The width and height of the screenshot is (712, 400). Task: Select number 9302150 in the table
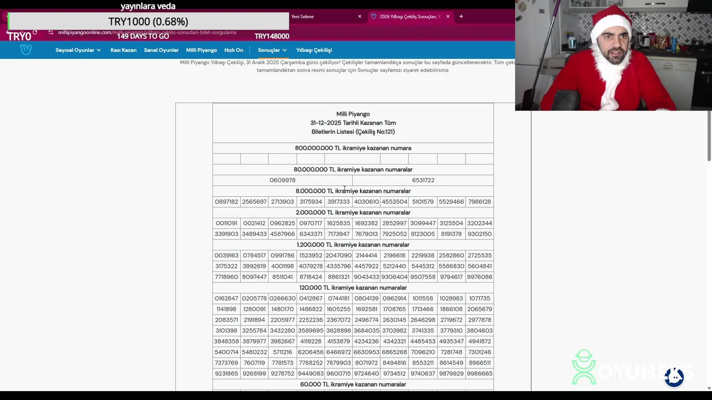click(479, 234)
